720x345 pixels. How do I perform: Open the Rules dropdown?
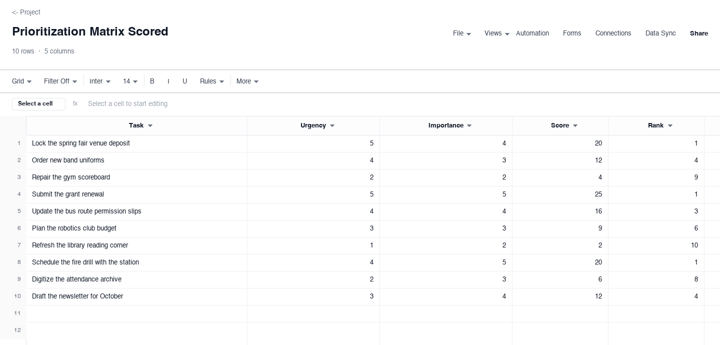point(212,81)
